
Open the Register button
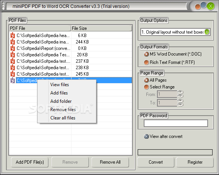pos(195,162)
